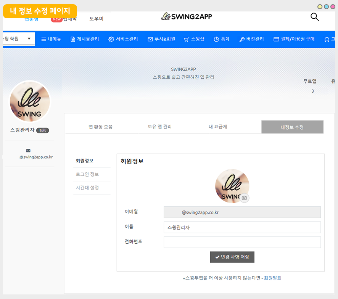Click the camera icon on profile photo
The height and width of the screenshot is (299, 338).
245,198
